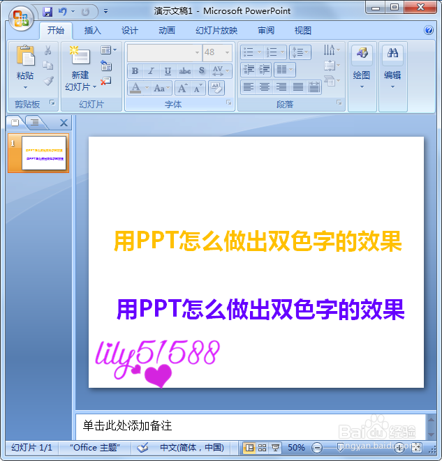Center the text alignment
This screenshot has width=442, height=461.
(265, 87)
